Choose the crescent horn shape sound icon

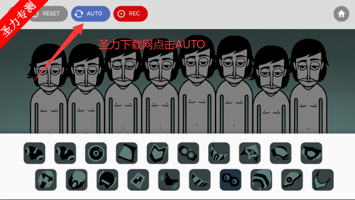pyautogui.click(x=323, y=179)
